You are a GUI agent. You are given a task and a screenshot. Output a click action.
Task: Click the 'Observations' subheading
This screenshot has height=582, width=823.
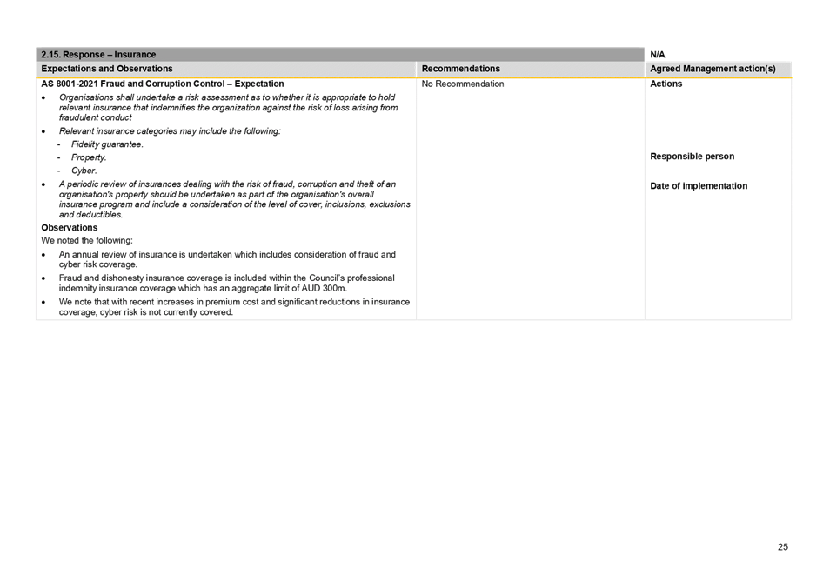pos(70,228)
